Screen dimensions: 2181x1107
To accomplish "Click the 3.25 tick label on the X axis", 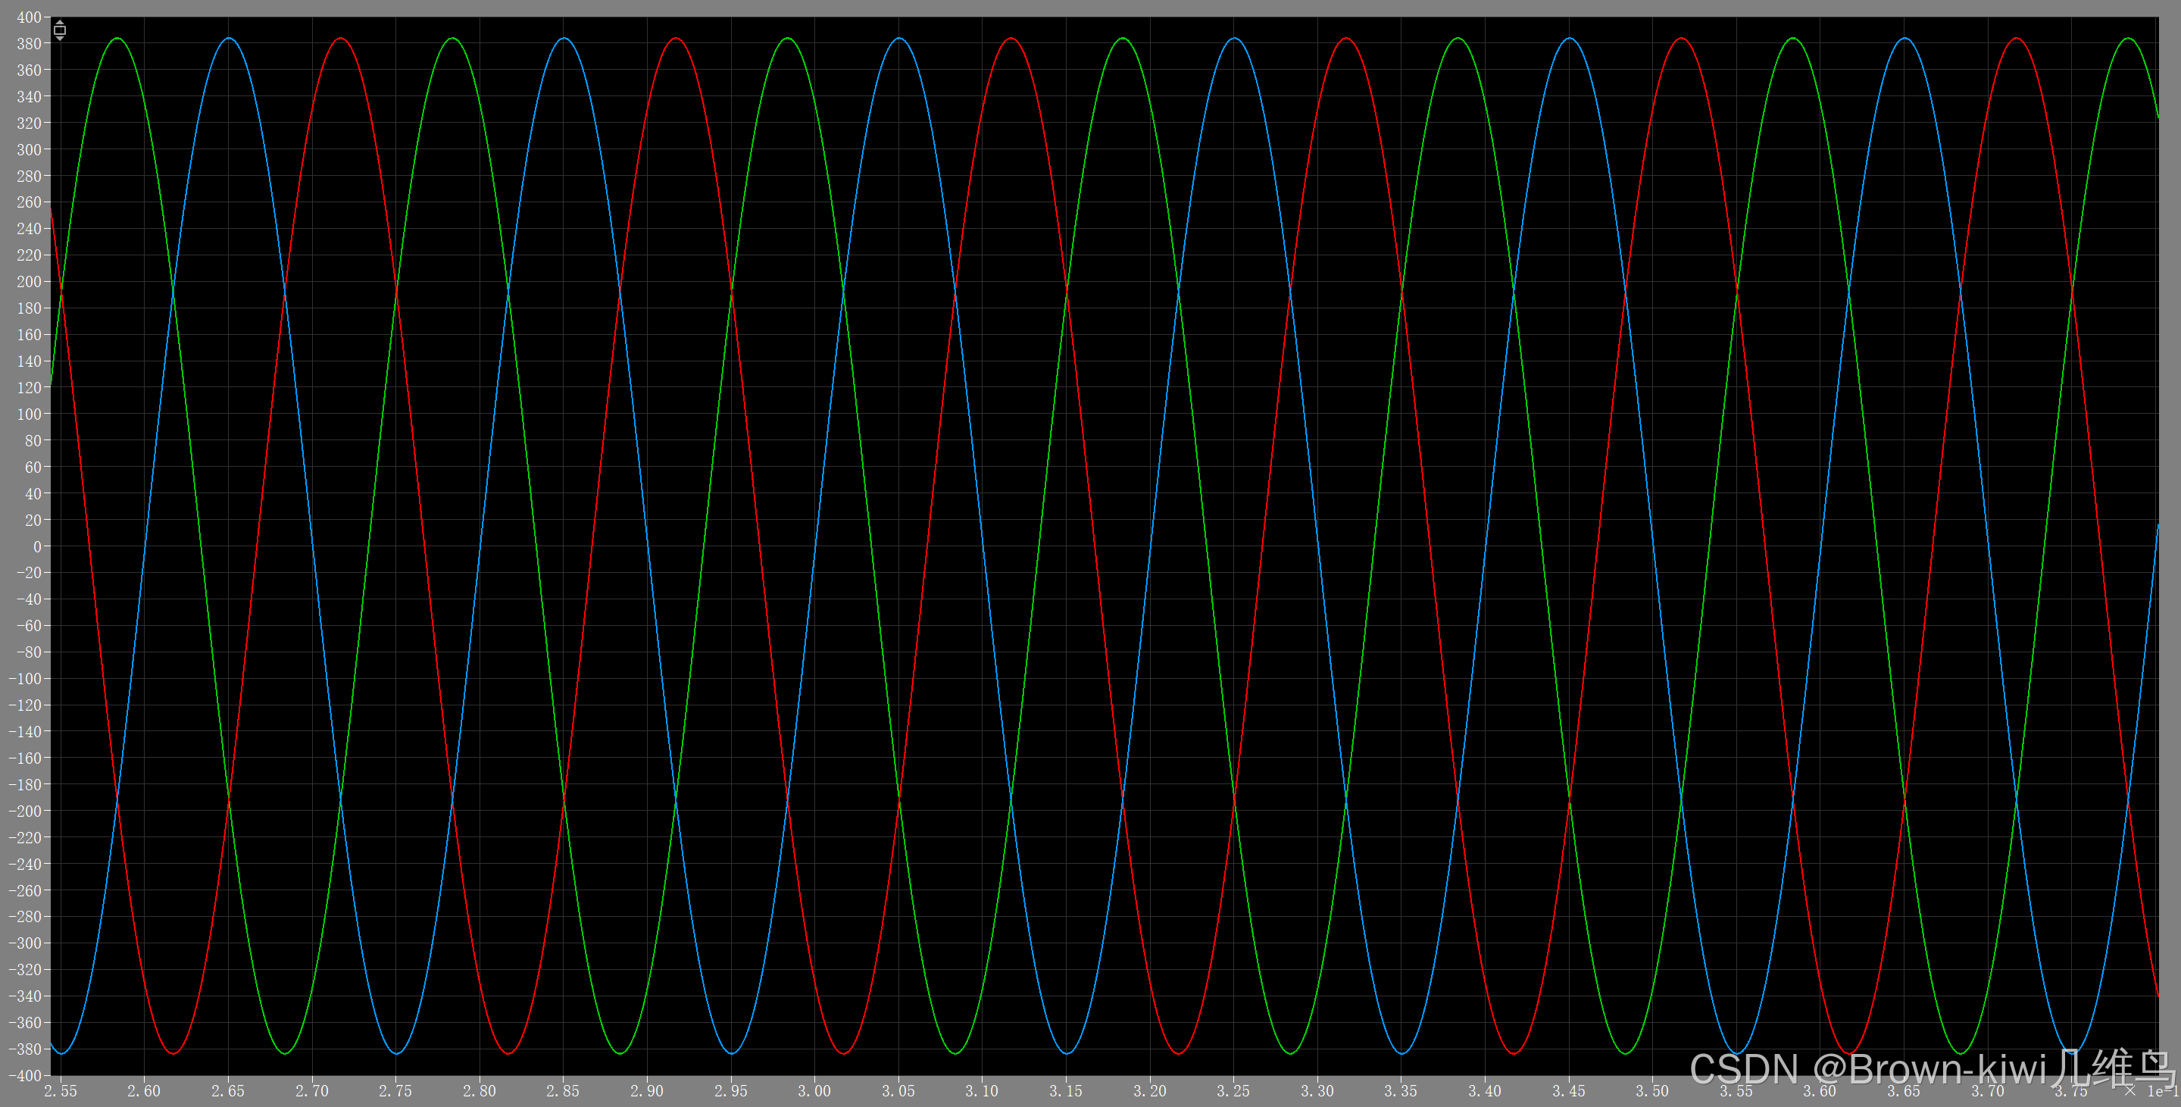I will (x=1233, y=1091).
